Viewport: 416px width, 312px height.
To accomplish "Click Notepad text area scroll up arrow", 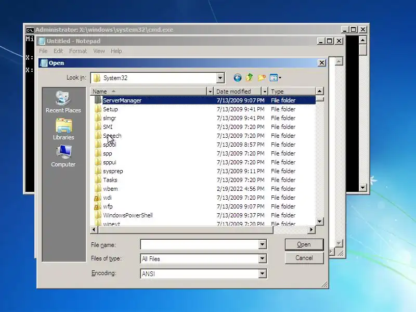I will coord(339,61).
